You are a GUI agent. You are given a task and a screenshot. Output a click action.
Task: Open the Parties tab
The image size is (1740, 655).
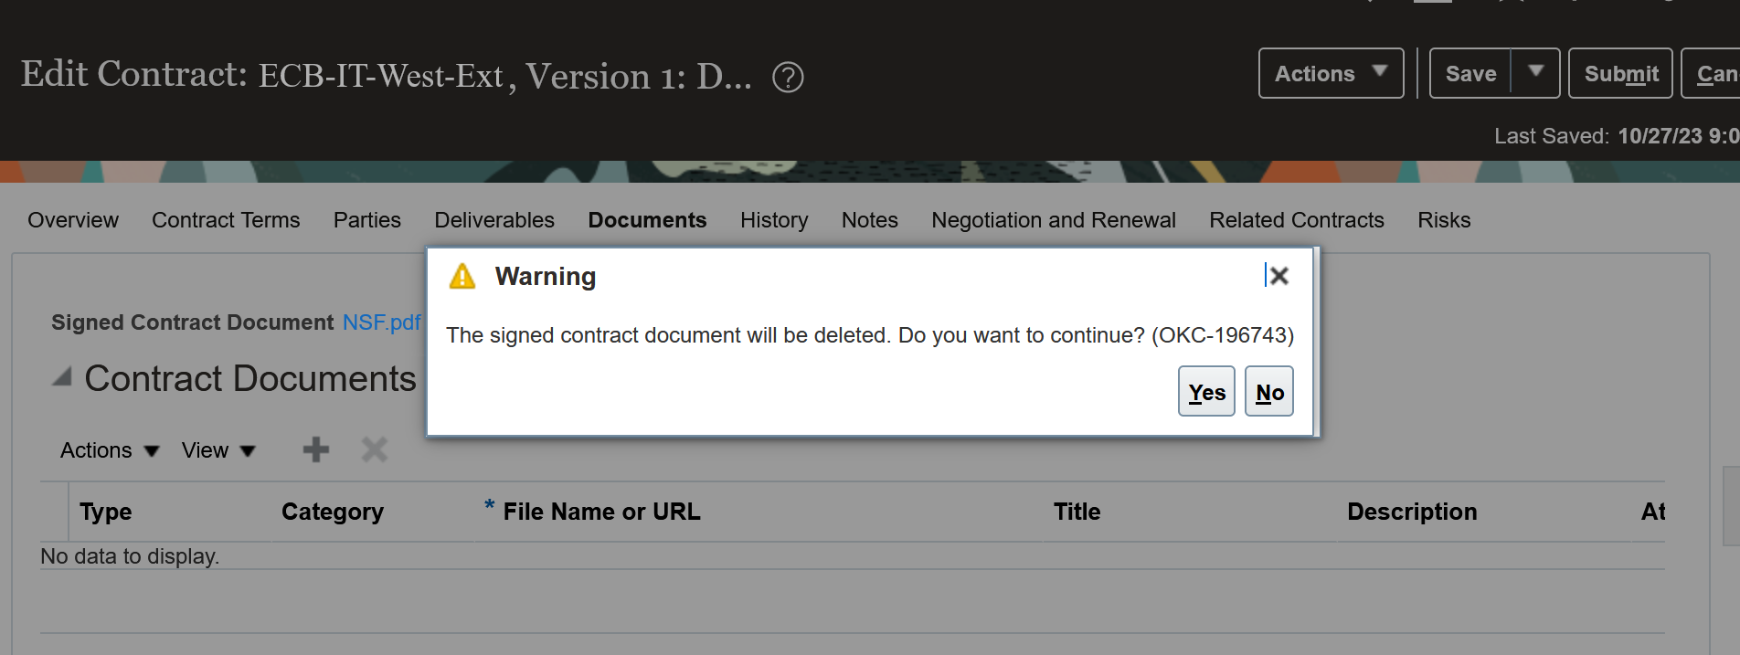[x=366, y=220]
